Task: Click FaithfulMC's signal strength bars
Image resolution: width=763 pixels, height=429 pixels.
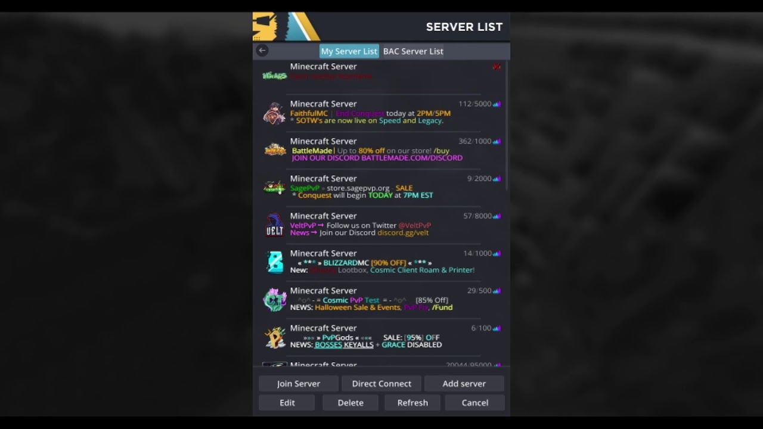Action: pos(497,104)
